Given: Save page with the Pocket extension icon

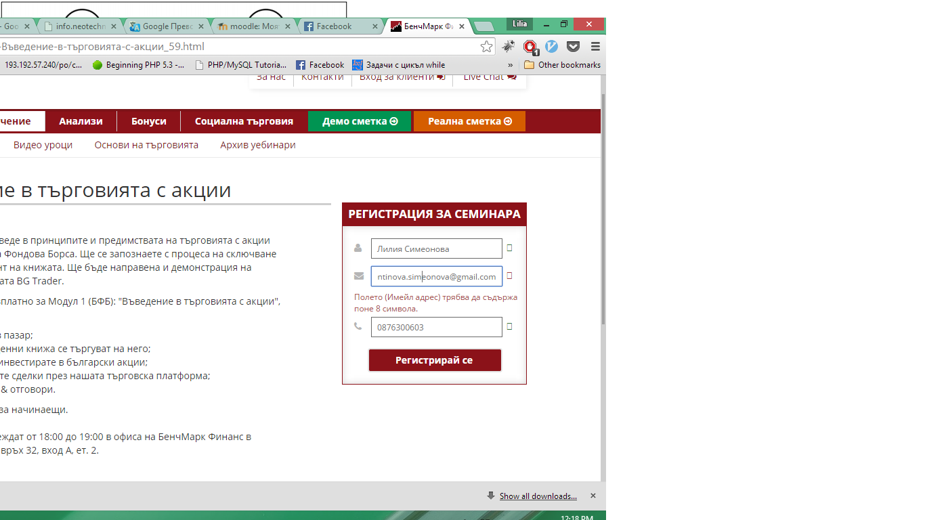Looking at the screenshot, I should pyautogui.click(x=574, y=47).
